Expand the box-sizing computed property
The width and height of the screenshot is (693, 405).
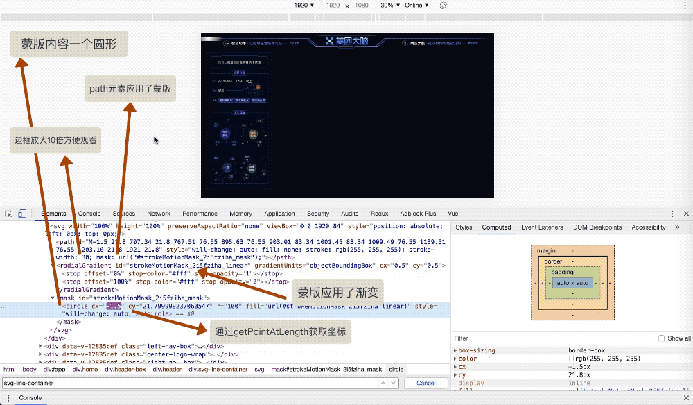pos(455,350)
